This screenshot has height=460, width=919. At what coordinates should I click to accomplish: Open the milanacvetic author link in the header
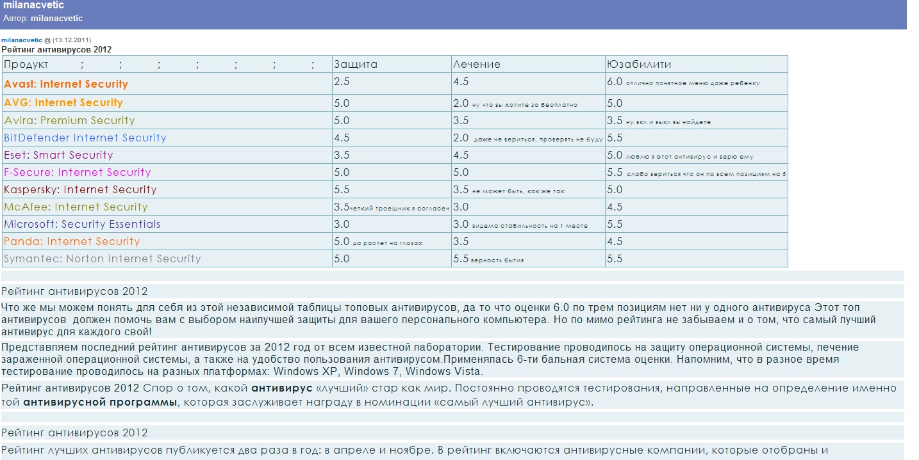tap(56, 18)
